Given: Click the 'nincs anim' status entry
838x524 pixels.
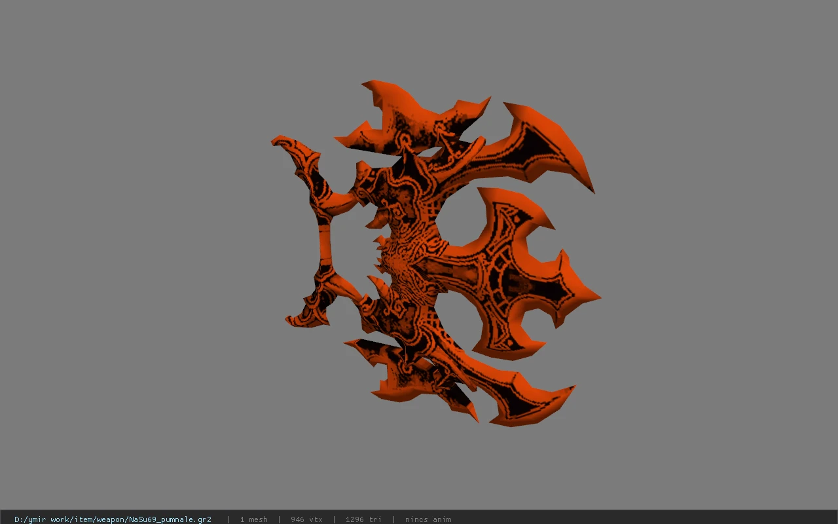Looking at the screenshot, I should click(428, 519).
